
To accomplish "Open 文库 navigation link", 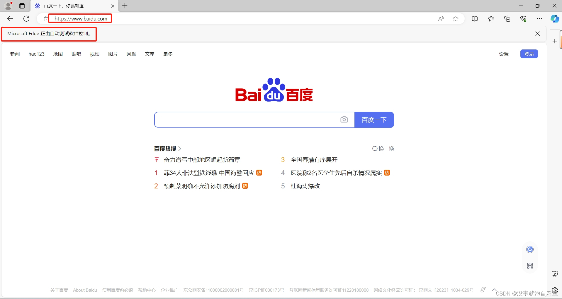I will 150,54.
